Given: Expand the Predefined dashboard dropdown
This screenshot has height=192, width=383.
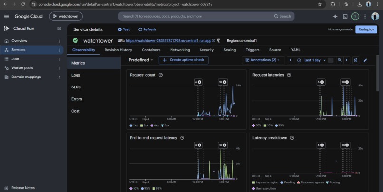Looking at the screenshot, I should pyautogui.click(x=141, y=60).
